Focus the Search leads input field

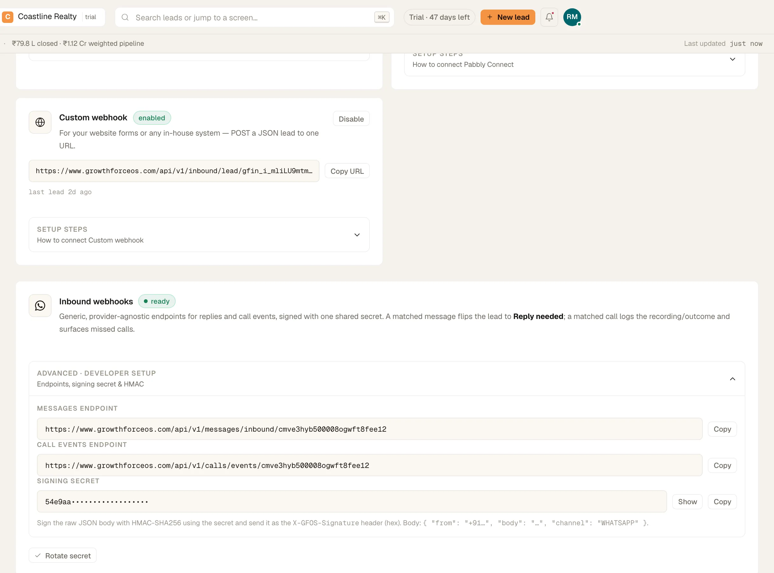(254, 17)
